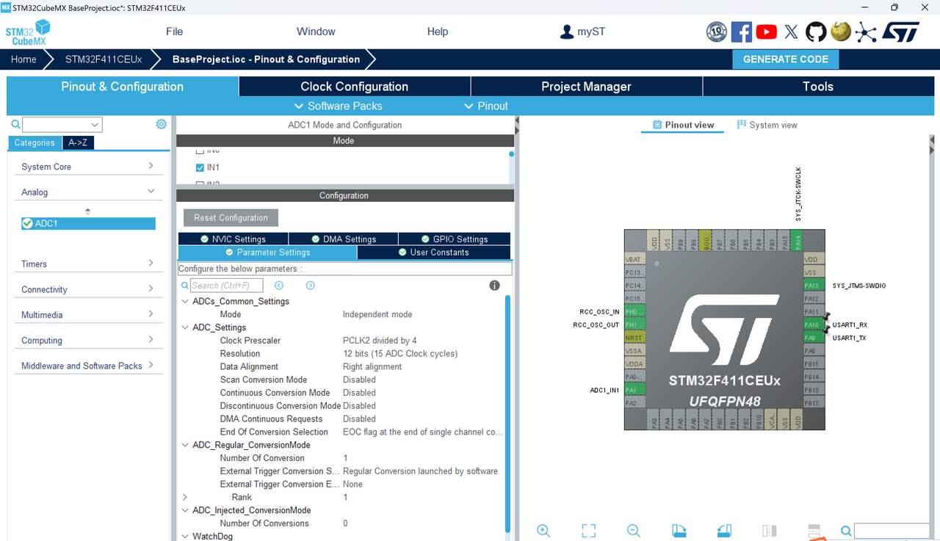Image resolution: width=940 pixels, height=541 pixels.
Task: Zoom out of the chip pinout
Action: [634, 531]
